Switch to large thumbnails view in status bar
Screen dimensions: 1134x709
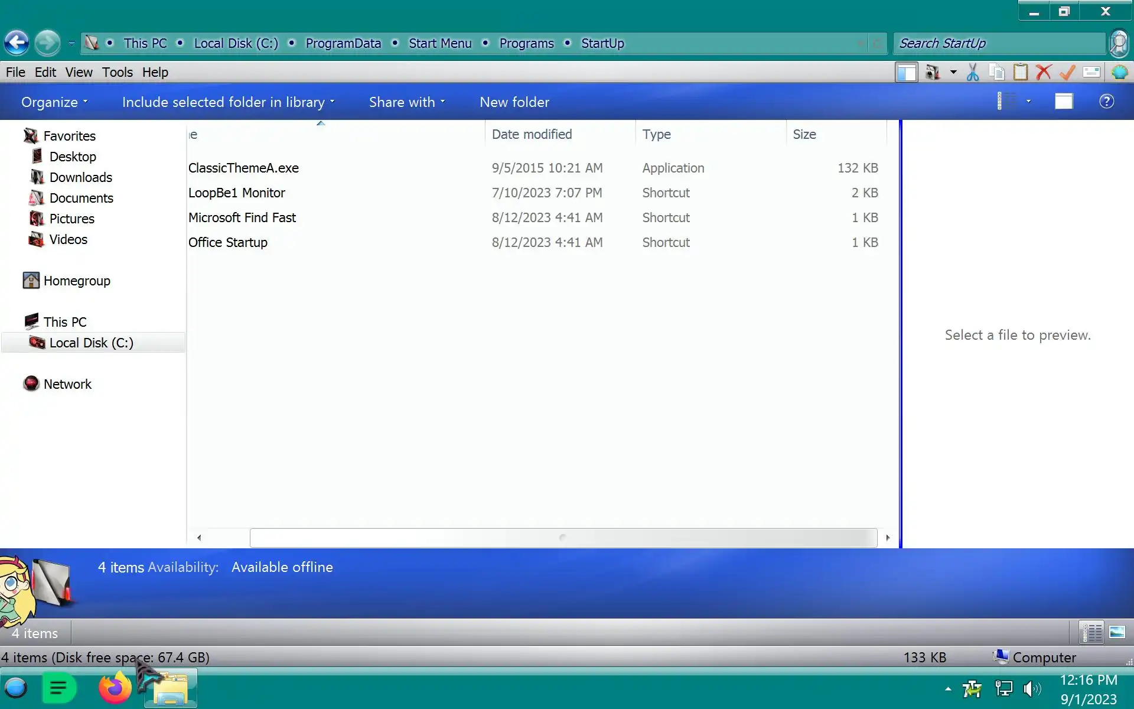click(1117, 633)
